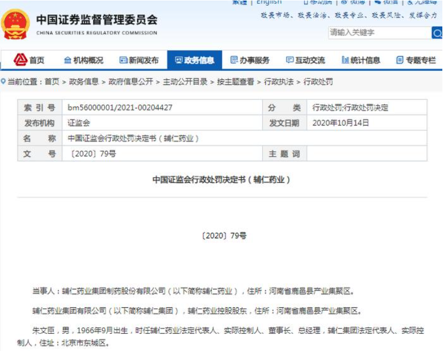This screenshot has width=444, height=351.
Task: Click the 统计信息 bar chart icon
Action: click(x=345, y=60)
